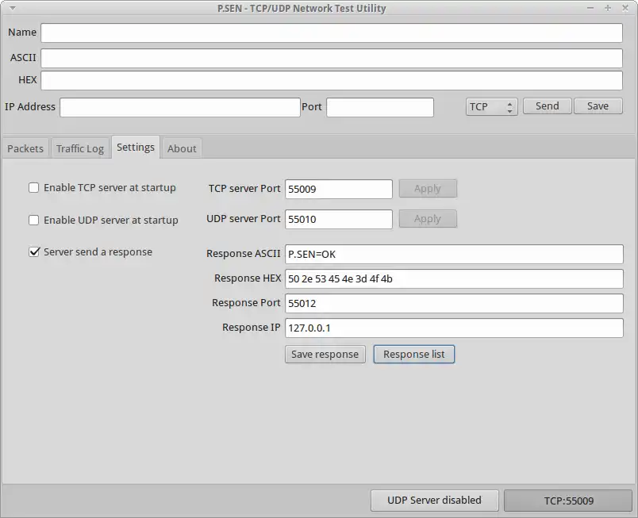
Task: Edit the Response HEX field
Action: pos(454,278)
